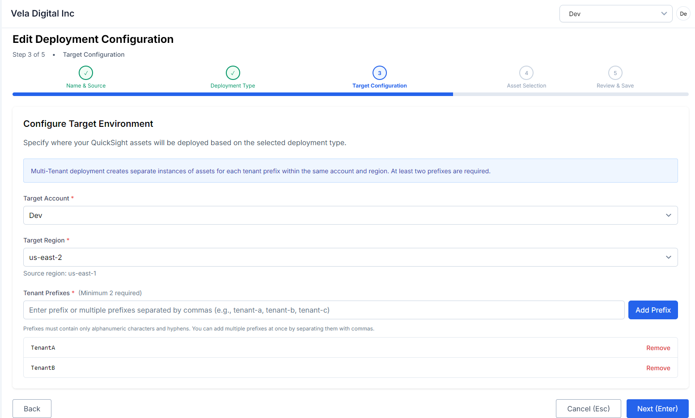The width and height of the screenshot is (695, 418).
Task: Expand the Target Account dropdown
Action: point(351,215)
